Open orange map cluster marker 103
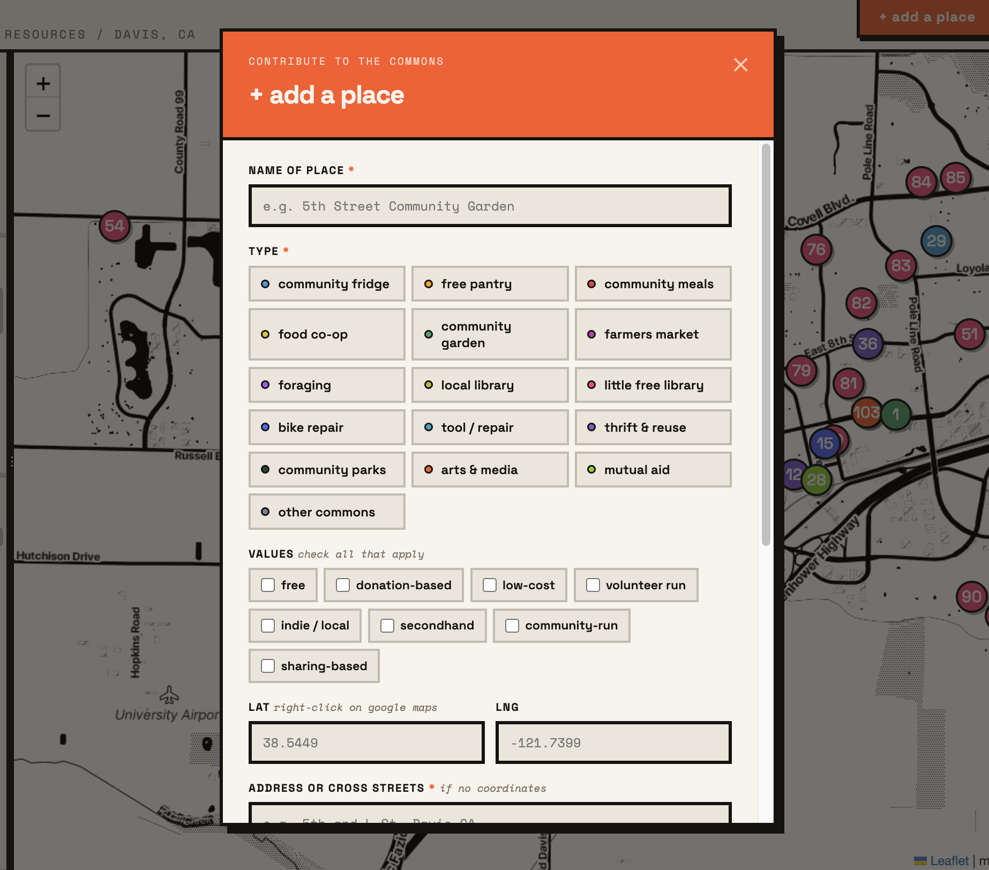This screenshot has height=870, width=989. (866, 412)
